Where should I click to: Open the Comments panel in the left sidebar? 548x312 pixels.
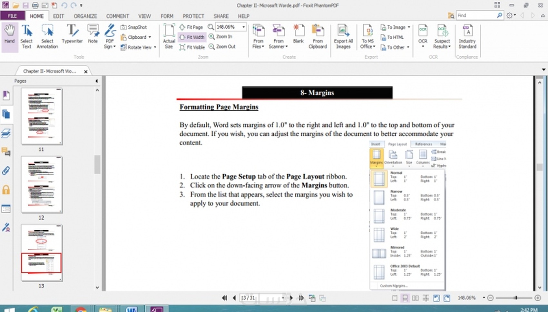coord(6,151)
